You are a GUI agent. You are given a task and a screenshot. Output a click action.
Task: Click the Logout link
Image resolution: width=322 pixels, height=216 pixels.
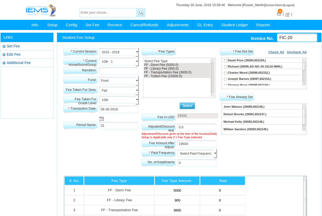click(289, 5)
